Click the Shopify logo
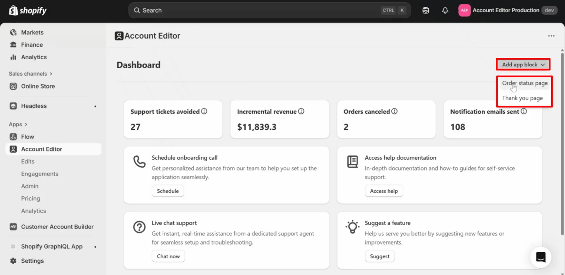The image size is (565, 275). click(28, 11)
